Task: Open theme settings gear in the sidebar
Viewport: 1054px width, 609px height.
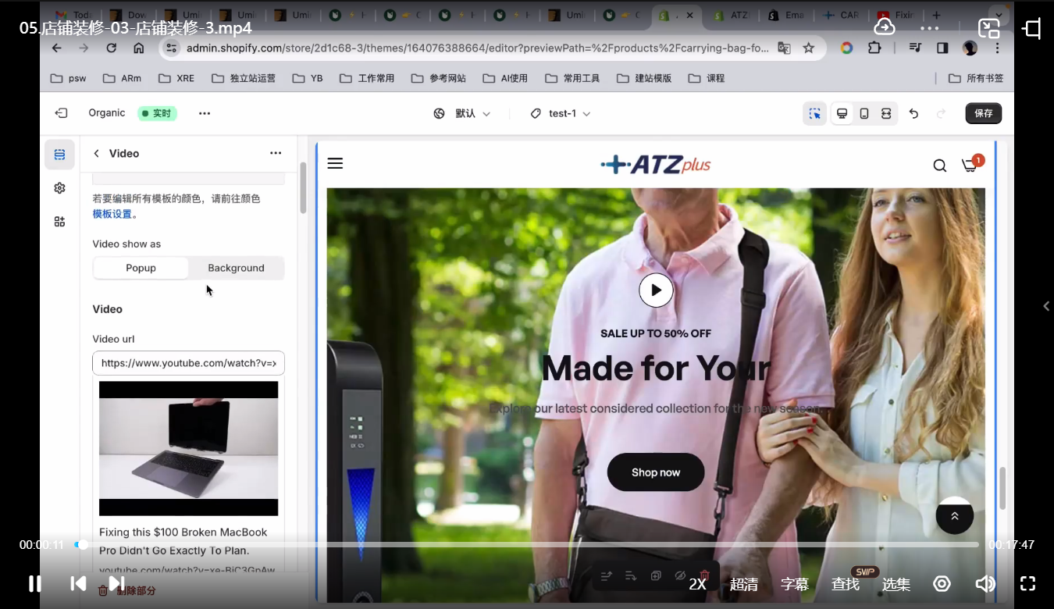Action: click(59, 188)
